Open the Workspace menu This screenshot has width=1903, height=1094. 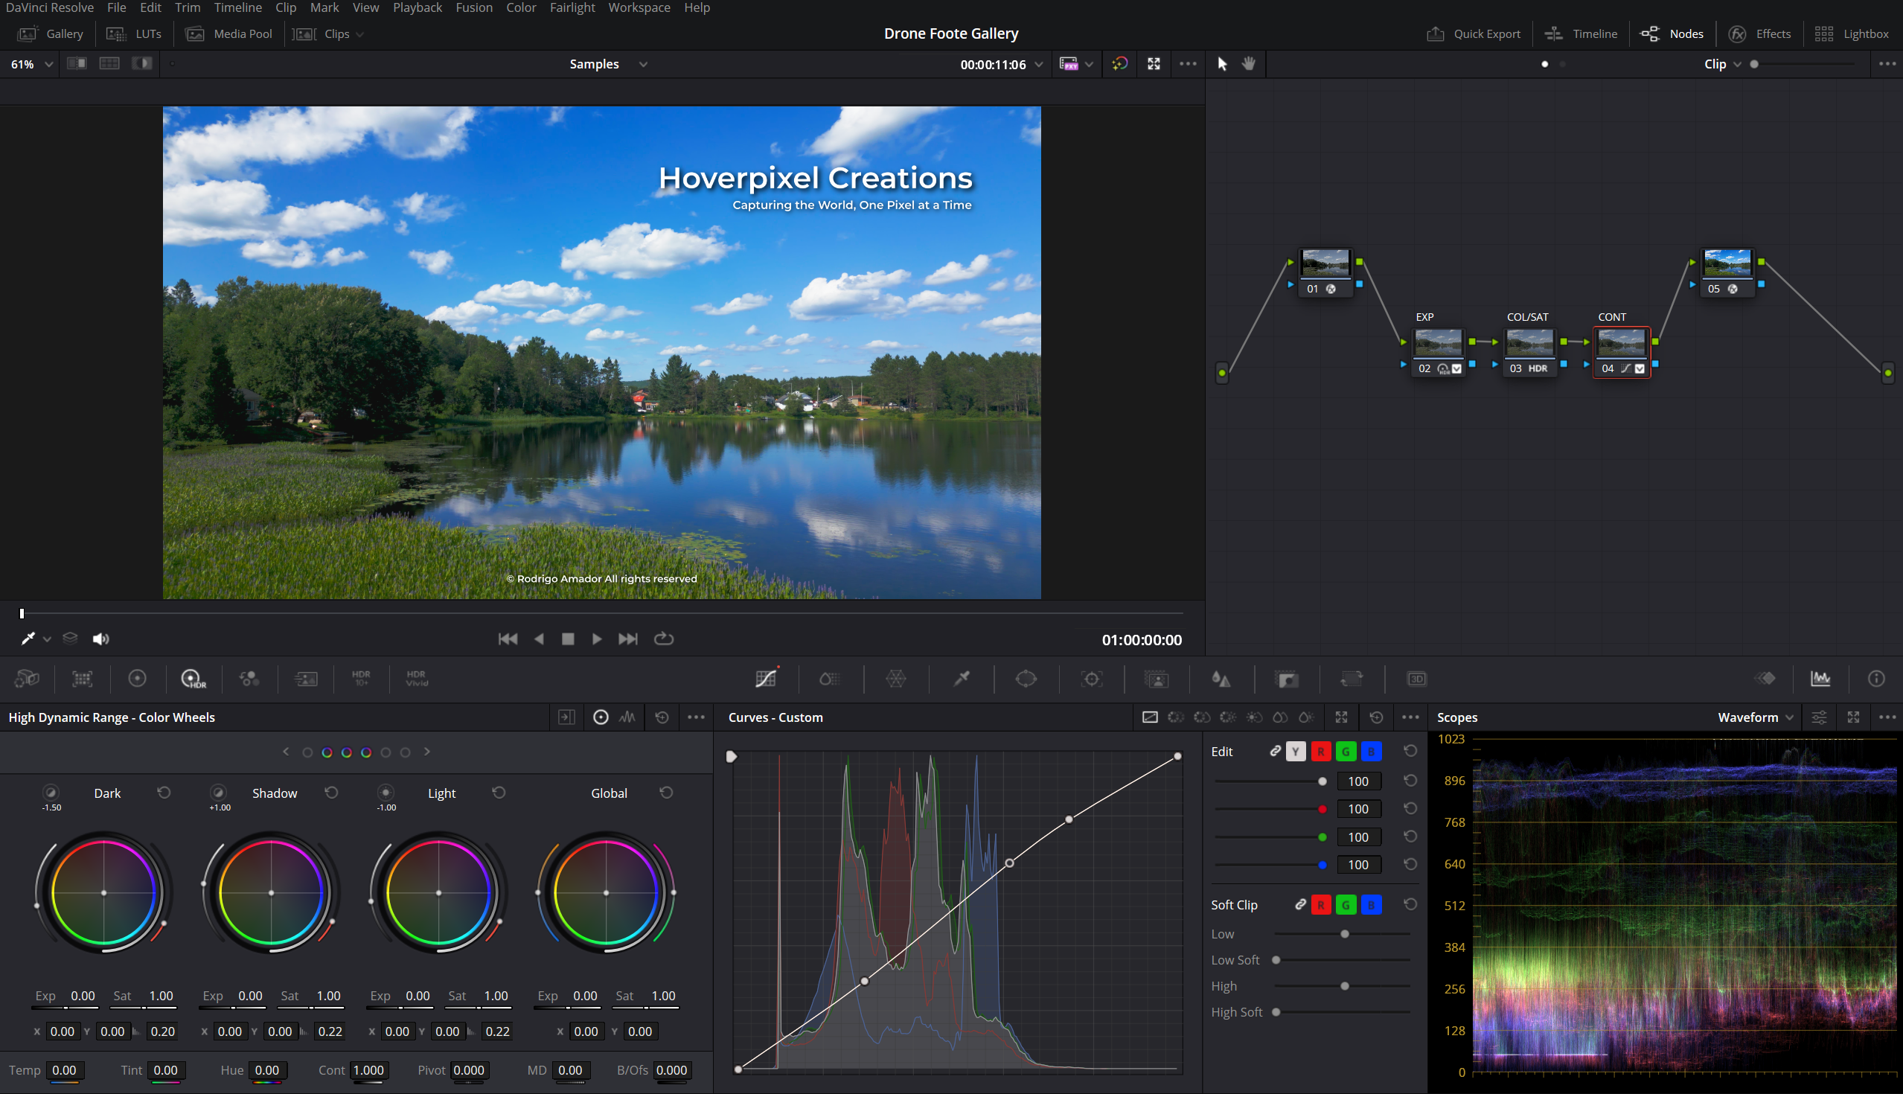(639, 7)
